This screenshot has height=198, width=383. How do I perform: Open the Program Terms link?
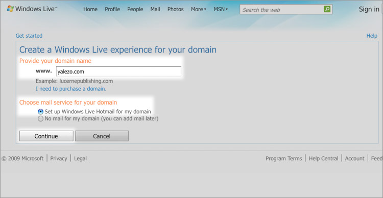coord(284,158)
